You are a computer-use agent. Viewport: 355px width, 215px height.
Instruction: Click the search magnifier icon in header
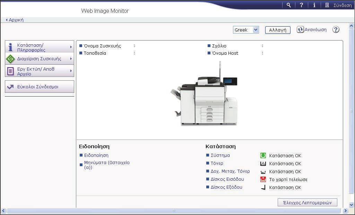tap(288, 5)
